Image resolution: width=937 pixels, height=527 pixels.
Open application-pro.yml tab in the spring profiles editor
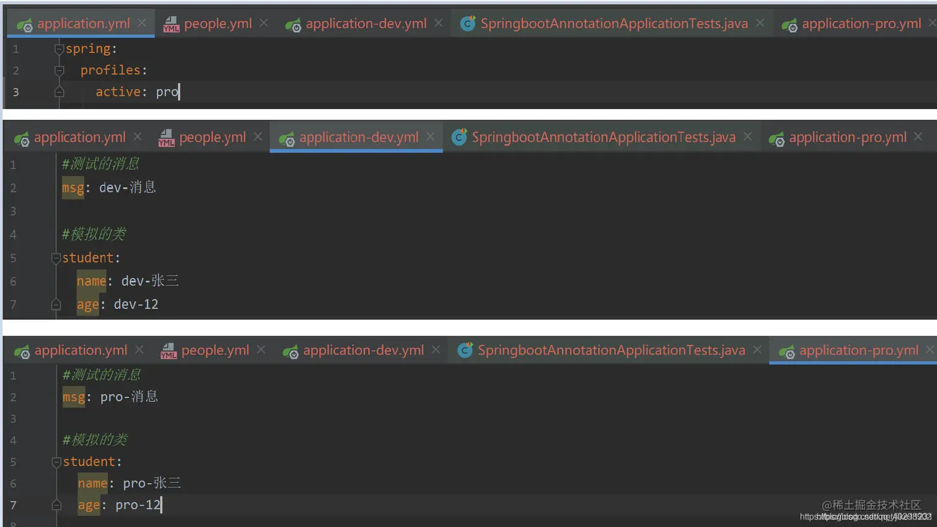pyautogui.click(x=861, y=24)
